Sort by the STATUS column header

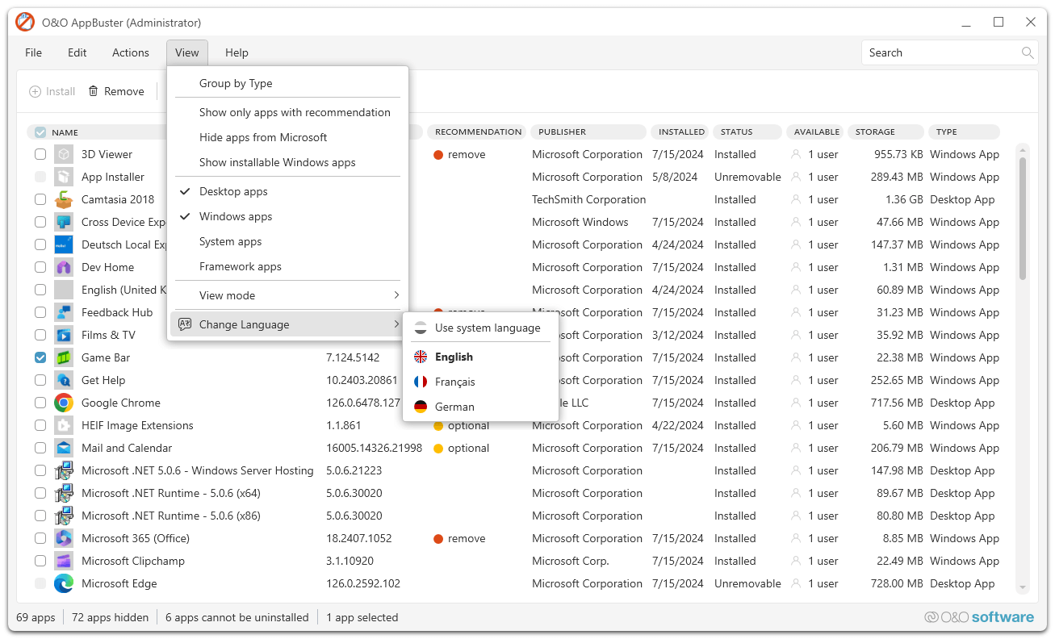tap(747, 132)
